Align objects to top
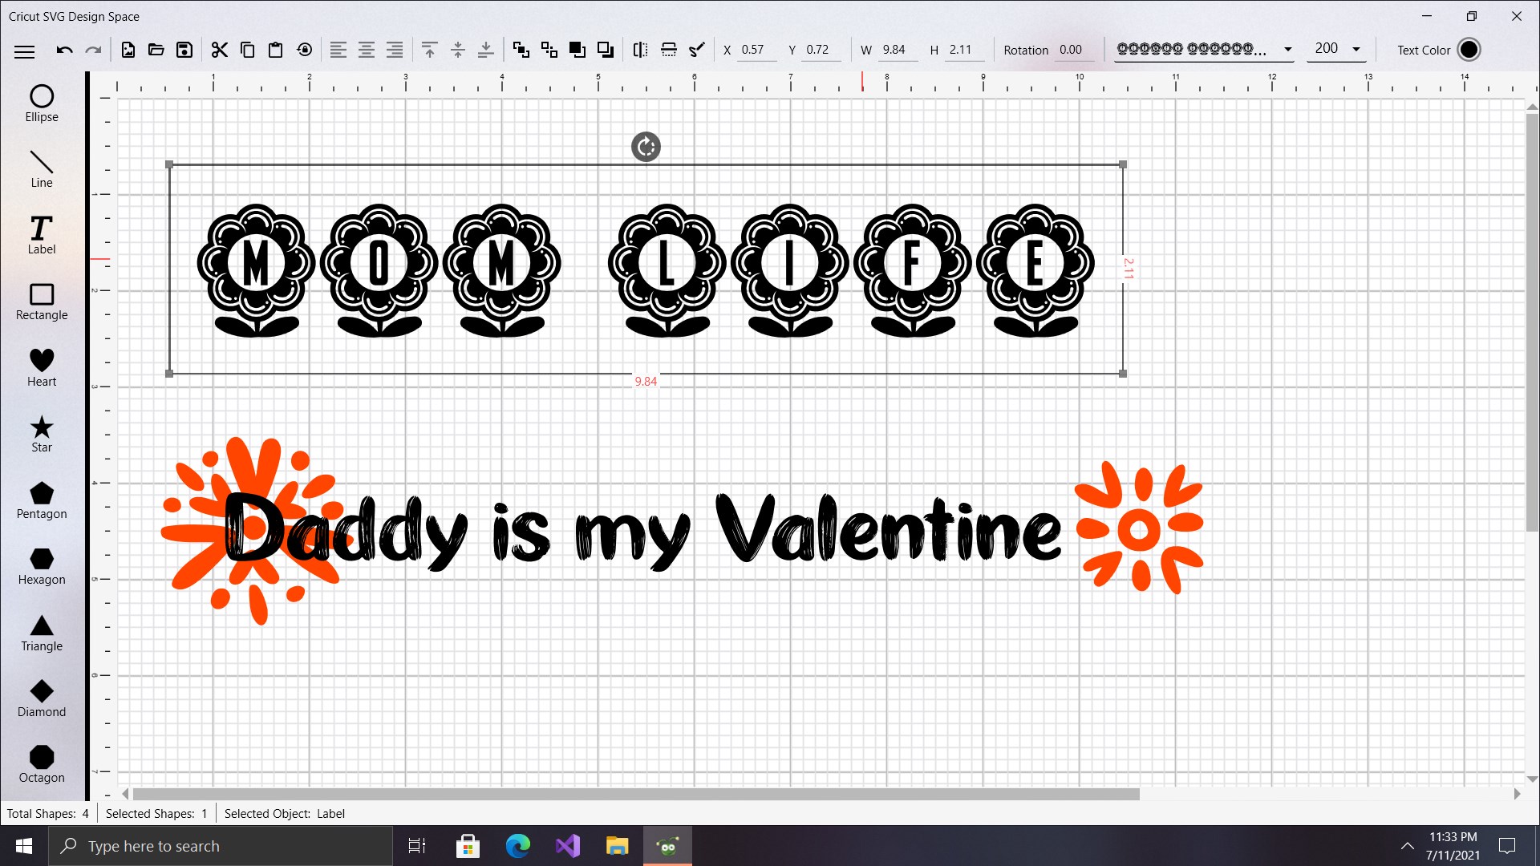 click(x=429, y=50)
